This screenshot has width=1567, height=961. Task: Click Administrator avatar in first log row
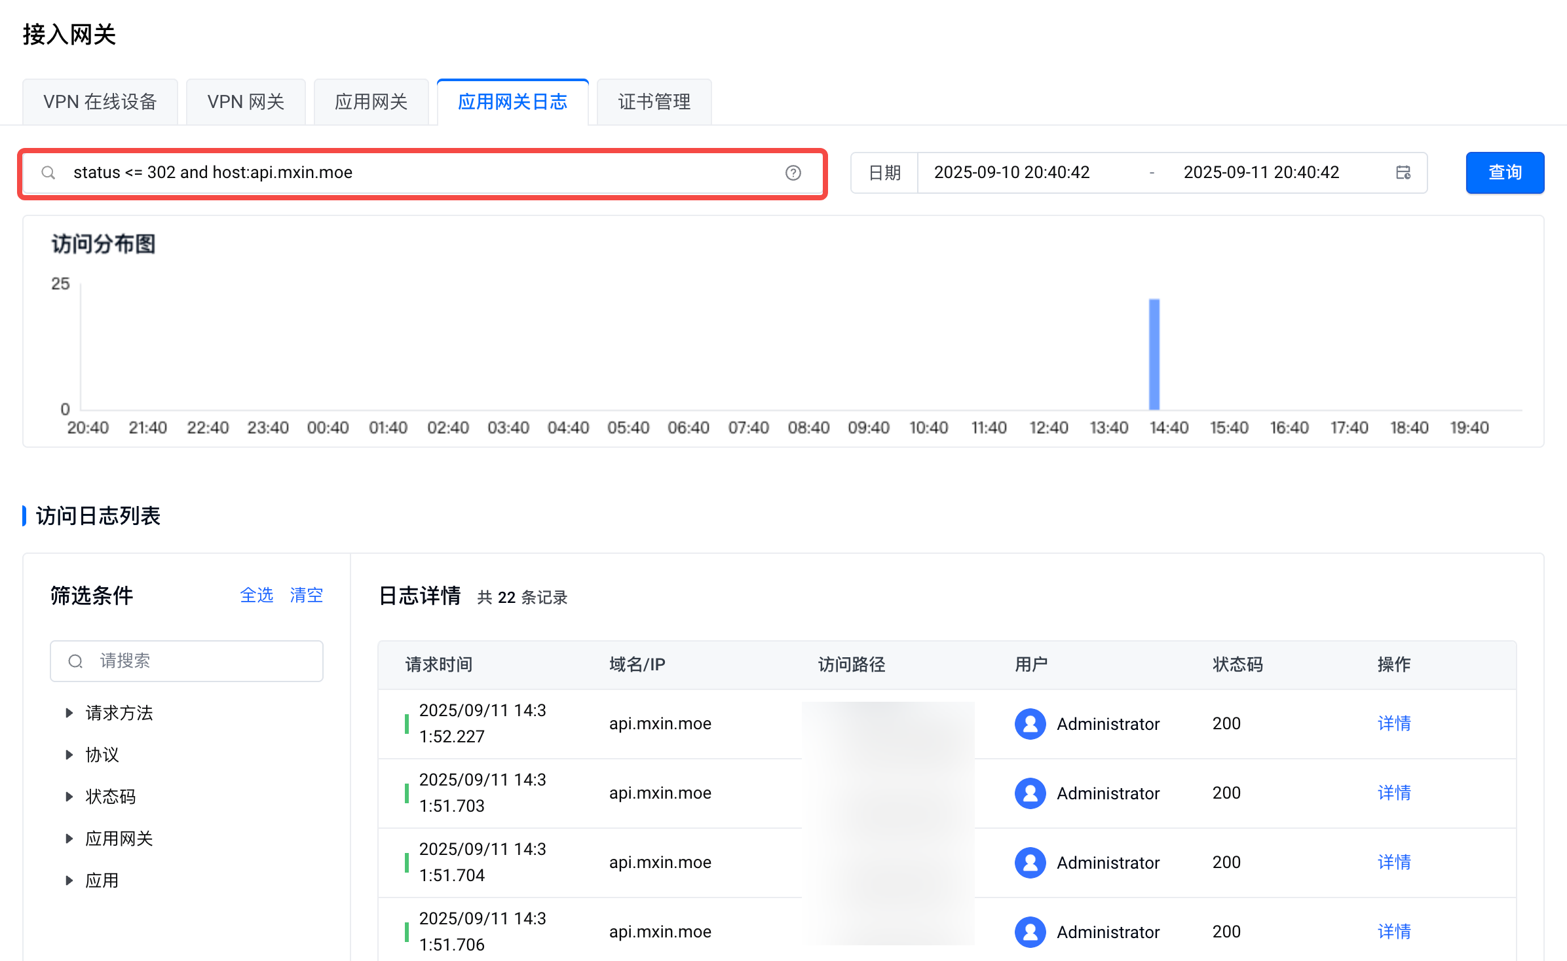click(x=1030, y=724)
